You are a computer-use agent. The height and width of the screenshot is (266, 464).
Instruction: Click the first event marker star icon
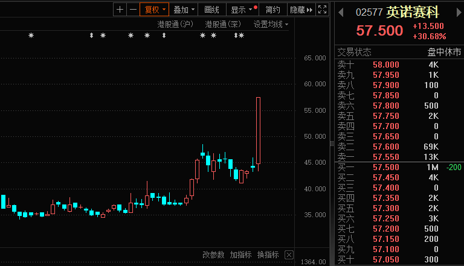31,36
